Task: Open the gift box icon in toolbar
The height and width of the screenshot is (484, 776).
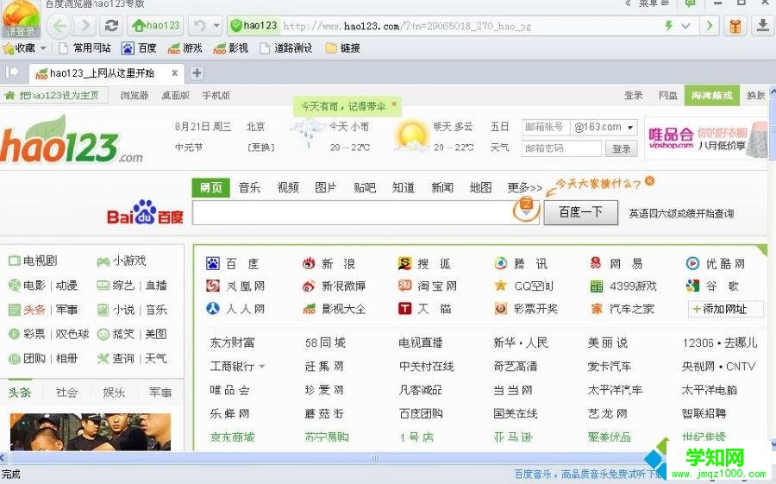Action: [735, 26]
